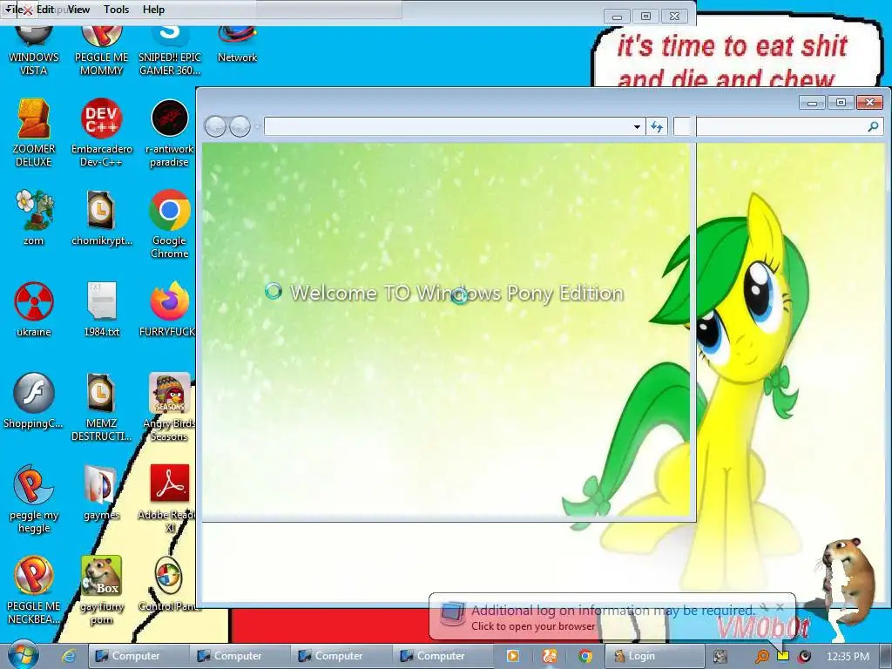Launch Adobe Reader XI from the desktop

click(x=170, y=499)
